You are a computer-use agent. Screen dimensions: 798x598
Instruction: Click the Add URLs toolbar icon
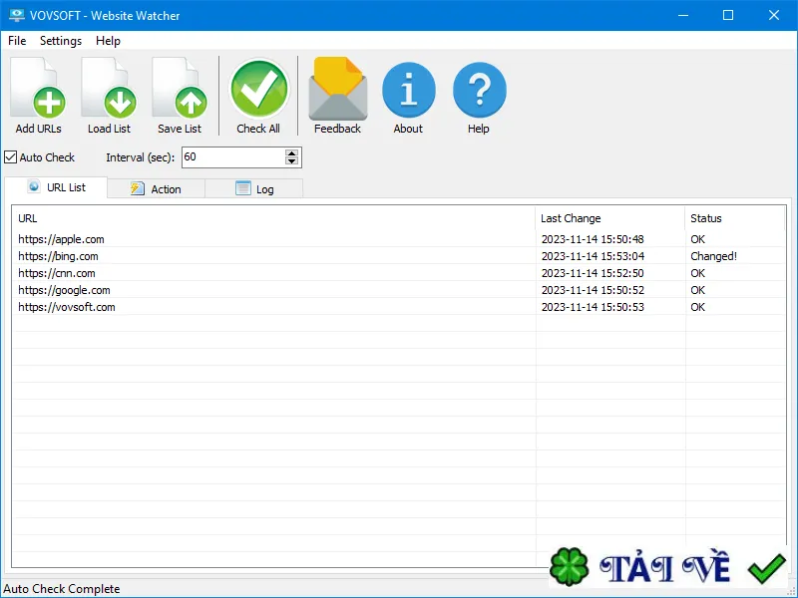[38, 88]
